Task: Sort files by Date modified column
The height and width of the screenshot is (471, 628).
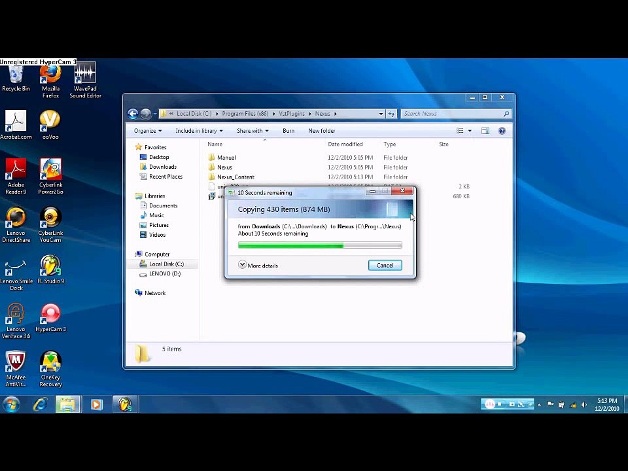Action: [345, 144]
